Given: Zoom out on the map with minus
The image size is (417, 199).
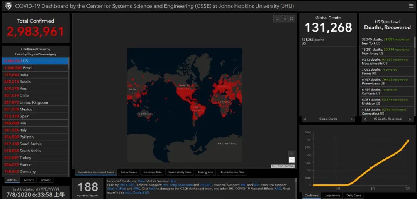Looking at the screenshot, I should coord(292,160).
